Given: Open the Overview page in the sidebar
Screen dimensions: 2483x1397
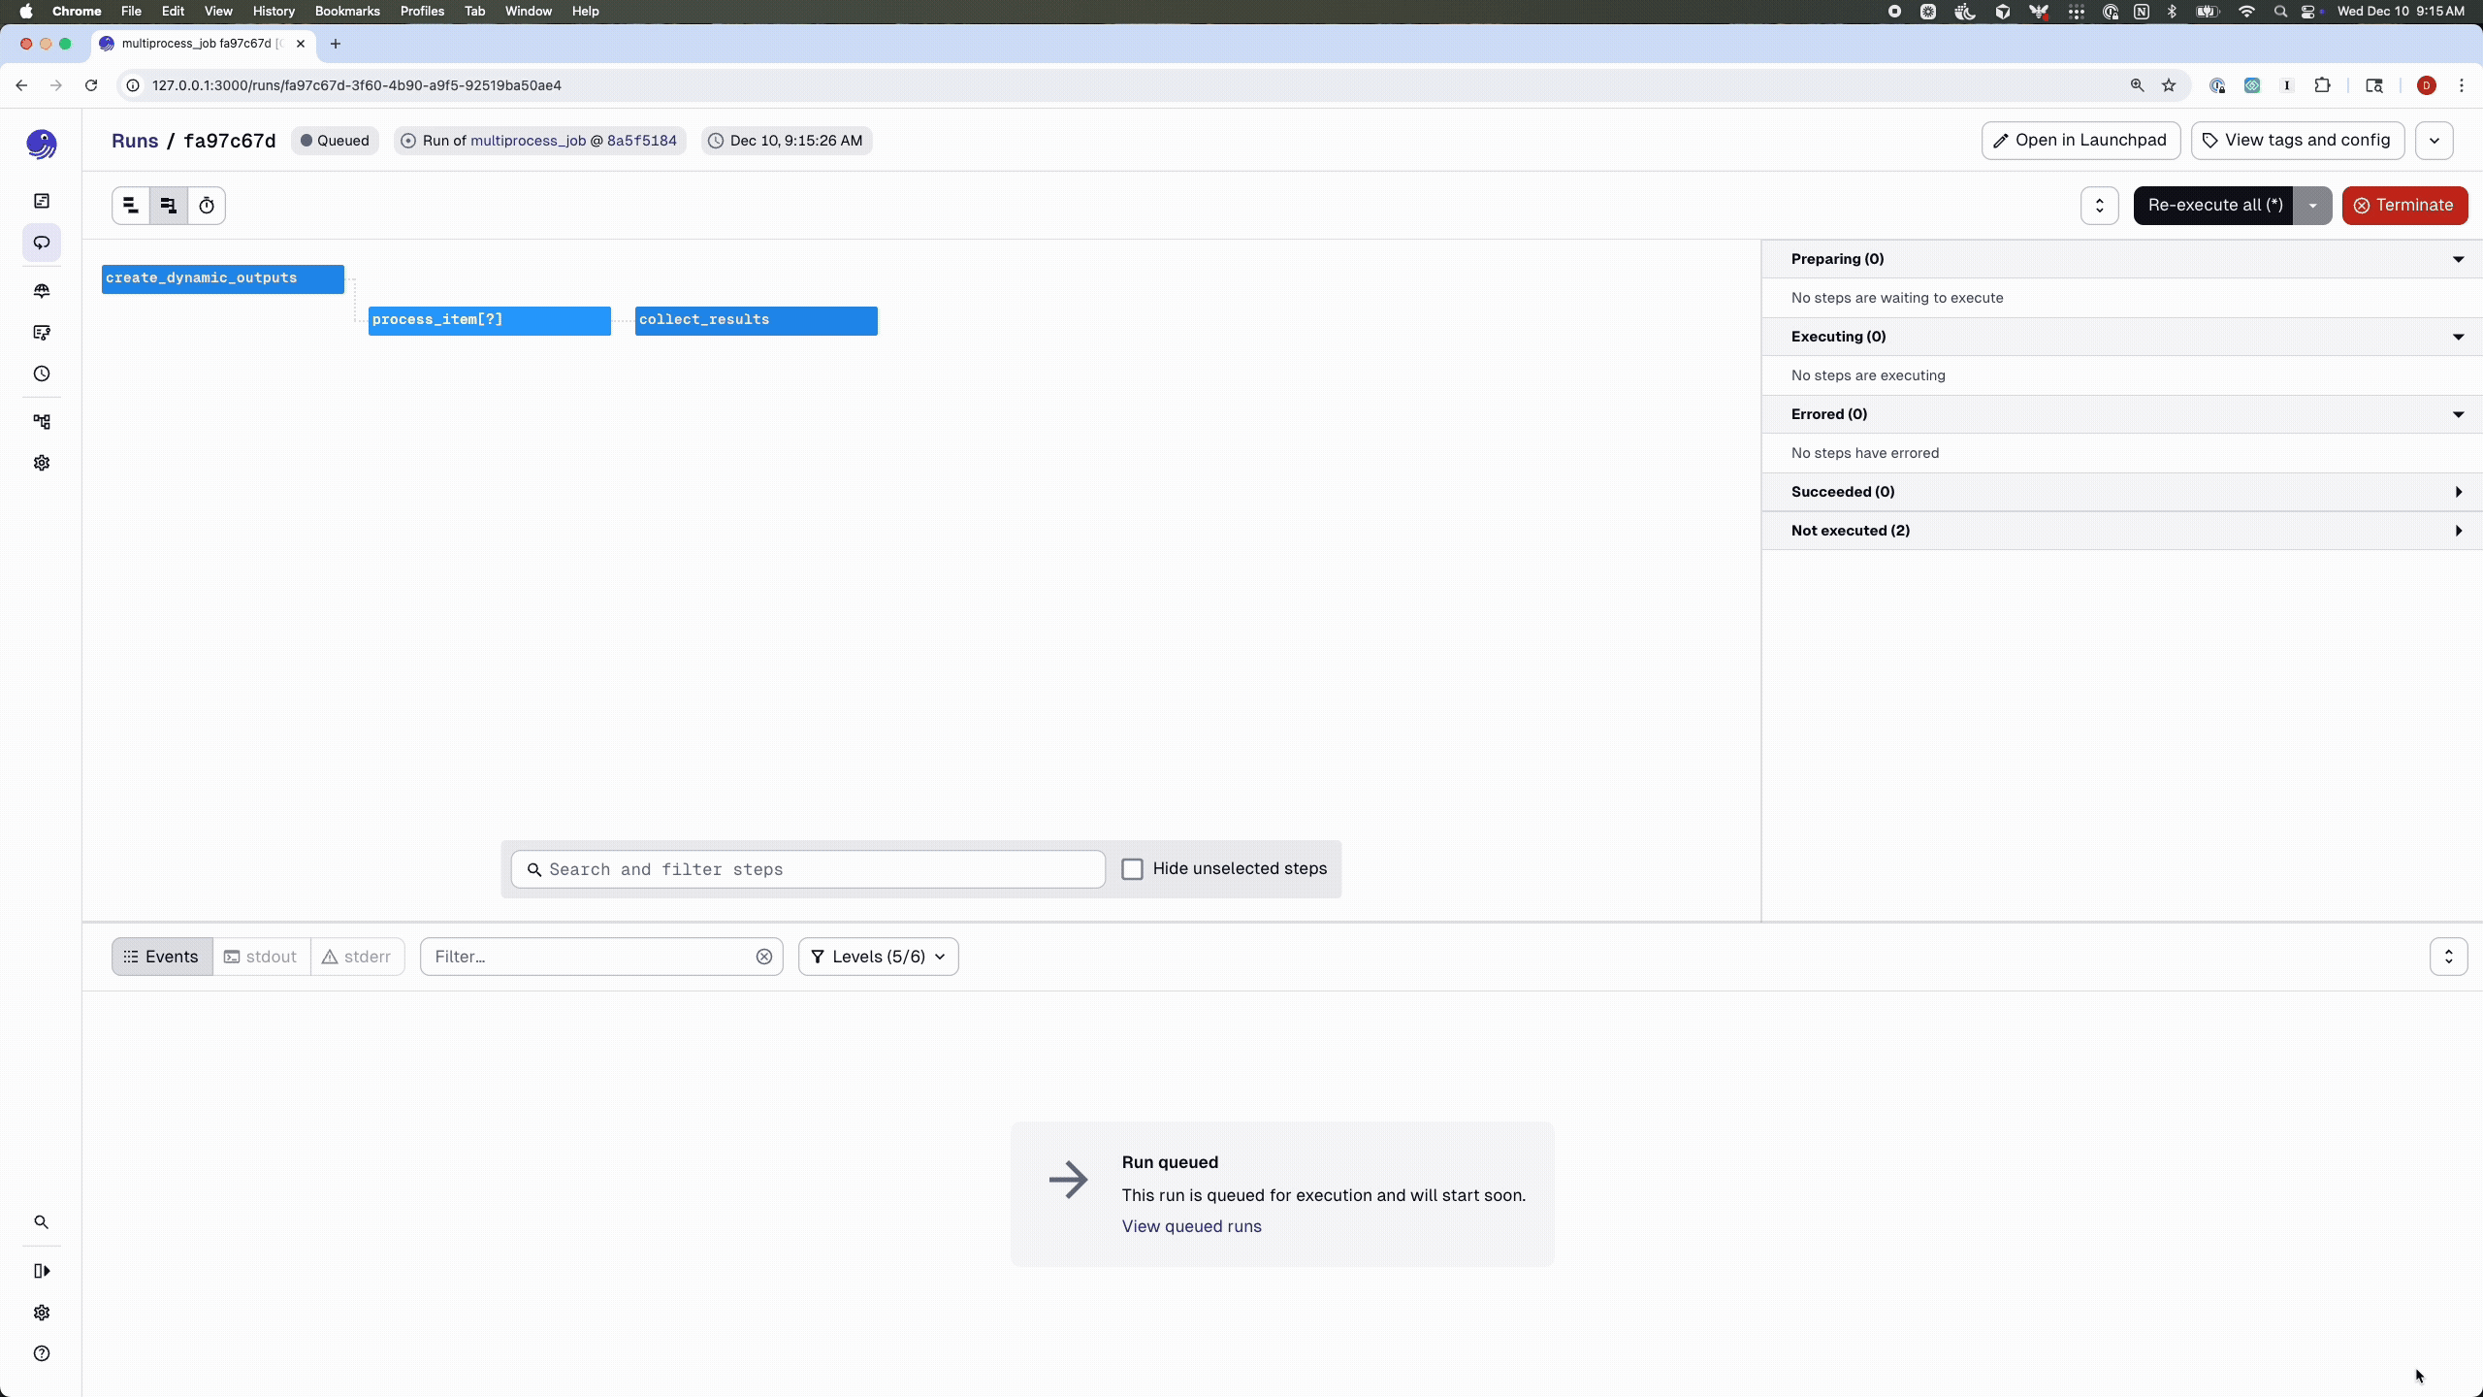Looking at the screenshot, I should 42,201.
